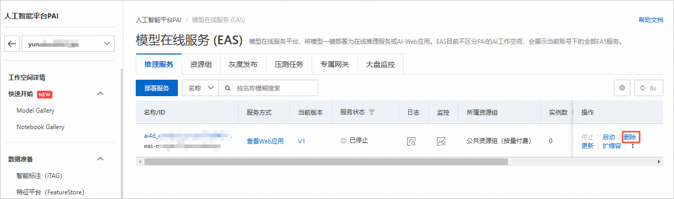Click the 扩缩容 action link

coord(612,146)
